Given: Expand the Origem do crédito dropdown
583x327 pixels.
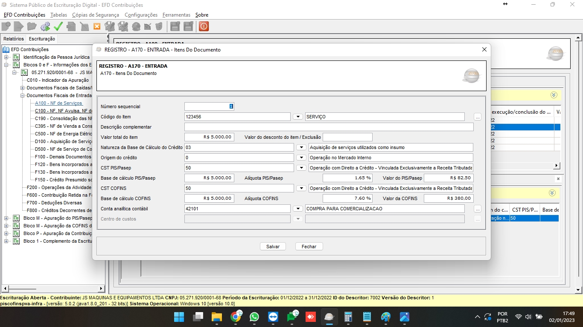Looking at the screenshot, I should click(301, 158).
